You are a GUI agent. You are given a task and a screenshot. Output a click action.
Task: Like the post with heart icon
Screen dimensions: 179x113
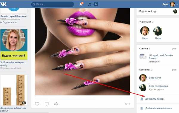(37, 104)
